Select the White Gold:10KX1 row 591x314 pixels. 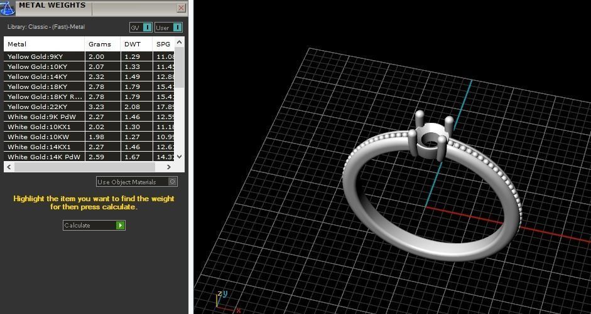coord(89,127)
